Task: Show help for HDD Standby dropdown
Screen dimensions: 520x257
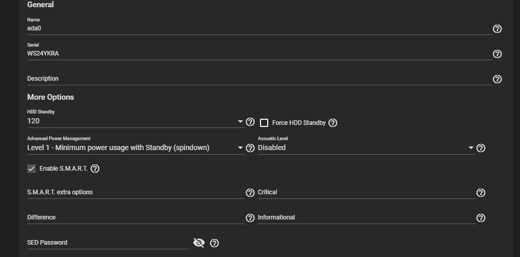Action: pyautogui.click(x=250, y=122)
